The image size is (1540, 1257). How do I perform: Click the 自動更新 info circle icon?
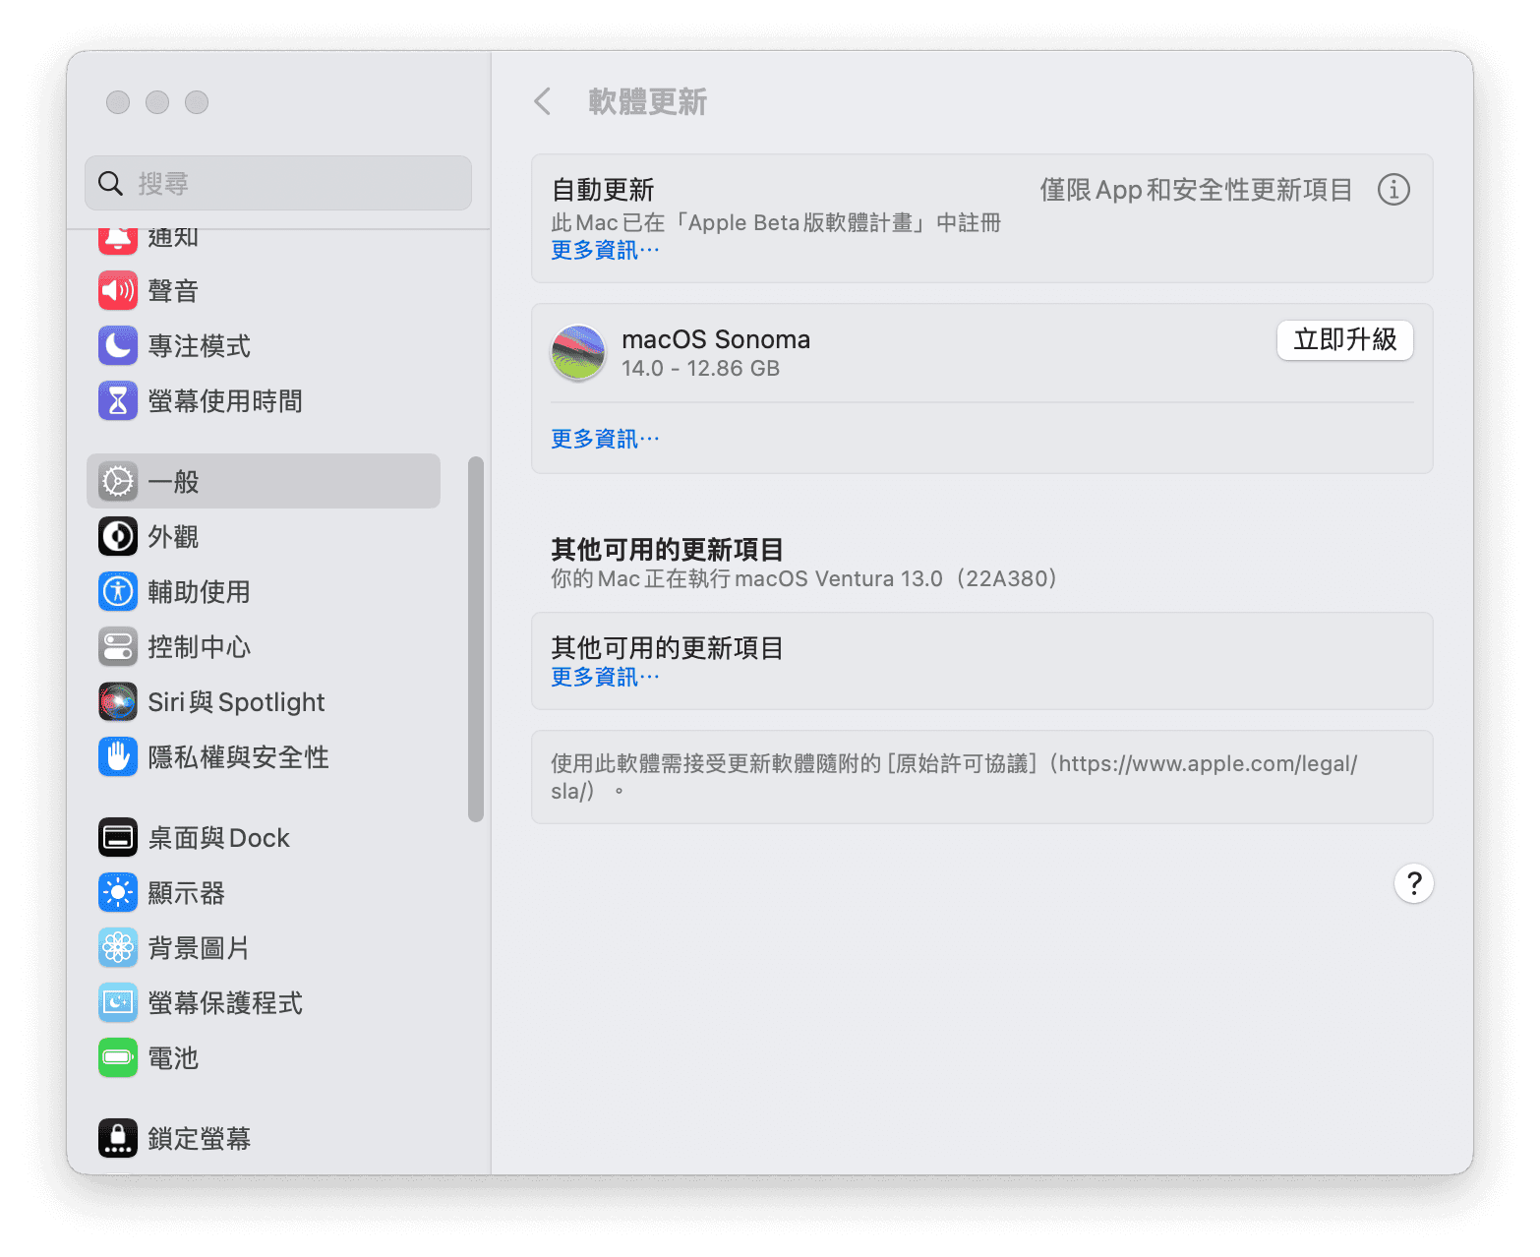click(1393, 189)
